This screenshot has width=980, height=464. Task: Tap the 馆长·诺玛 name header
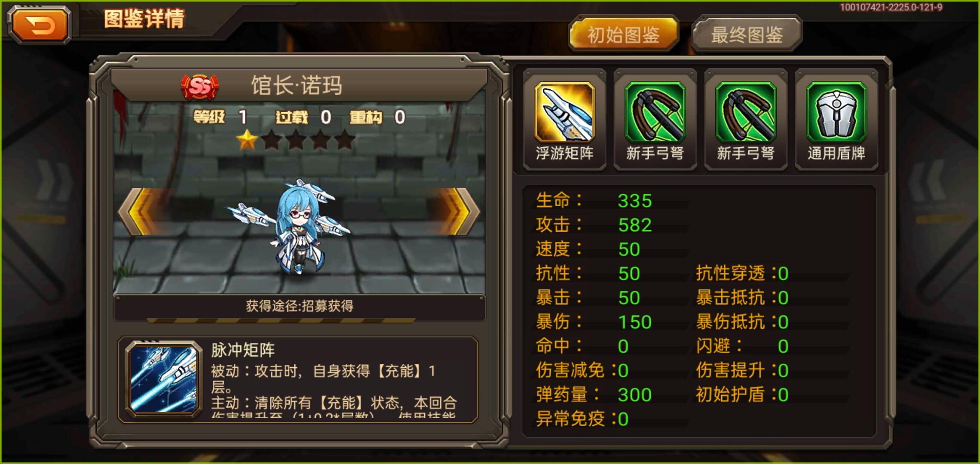point(297,85)
